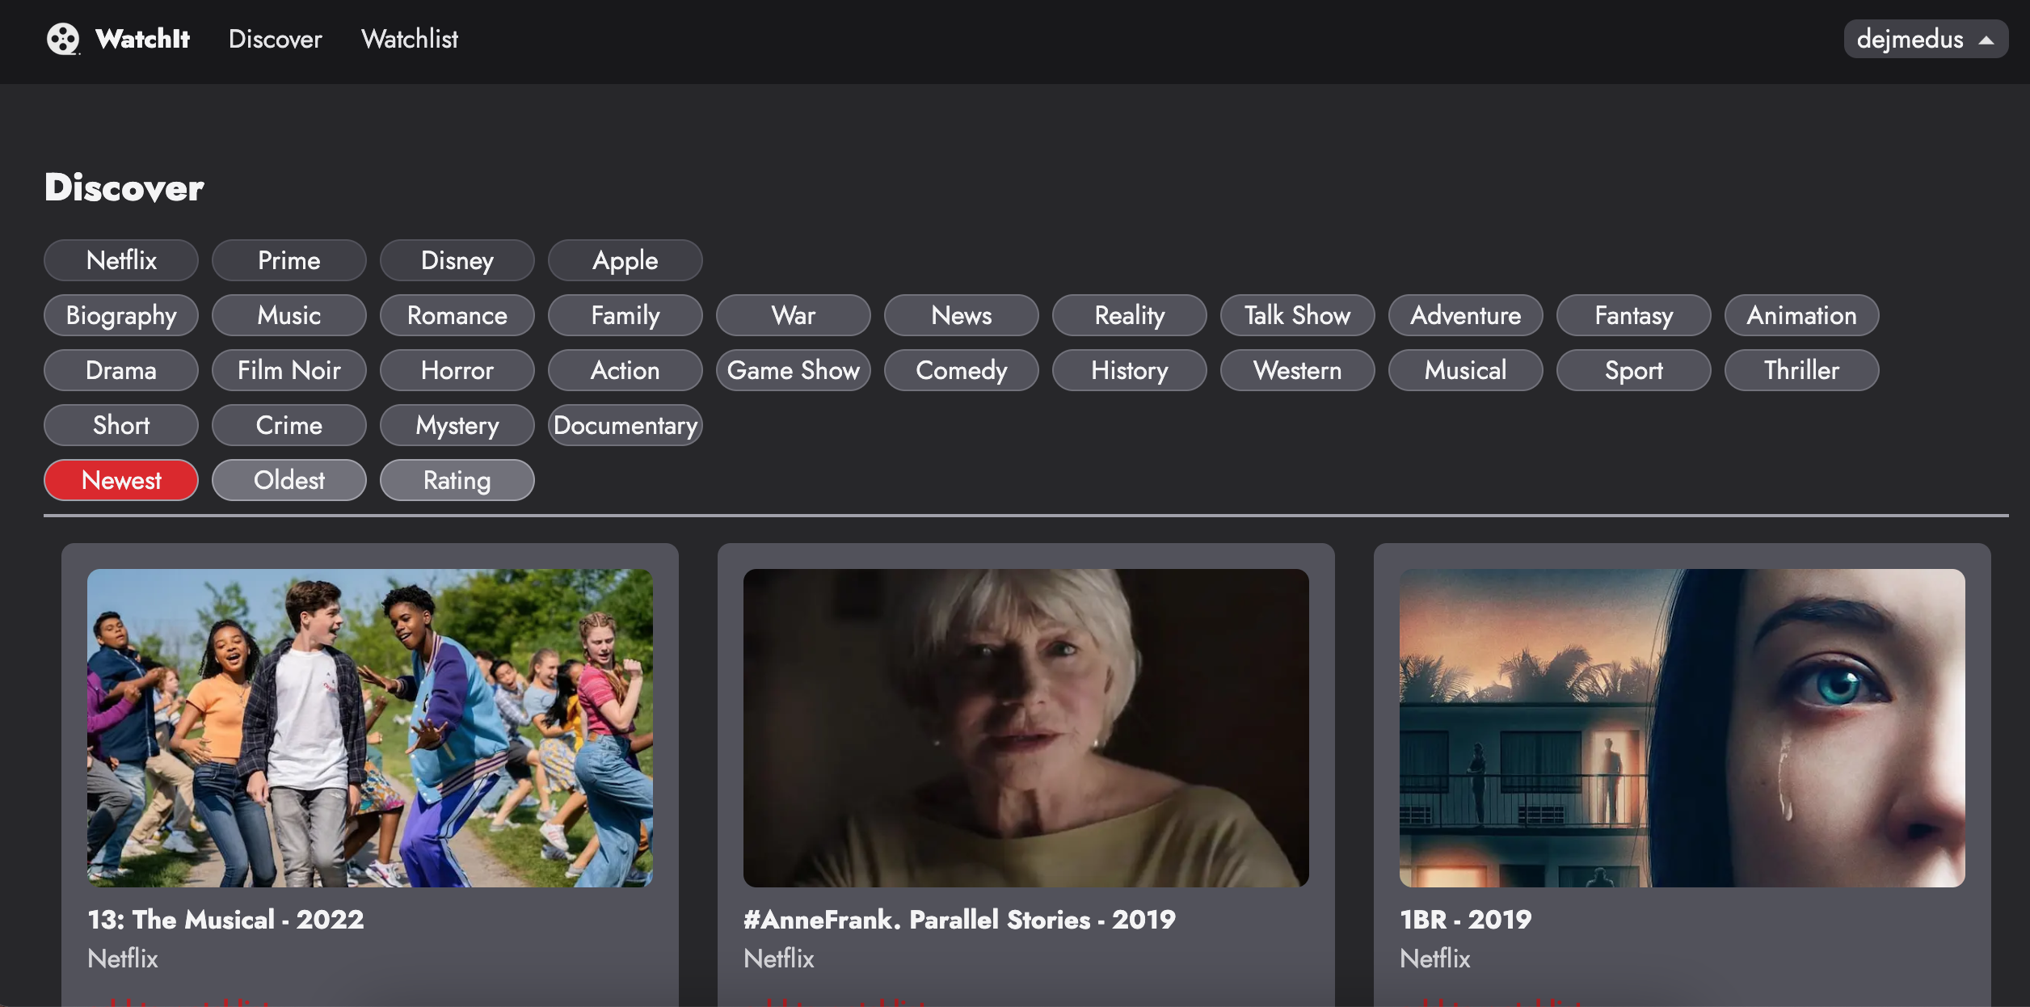2030x1007 pixels.
Task: Click the WatchIt brand name text
Action: [142, 39]
